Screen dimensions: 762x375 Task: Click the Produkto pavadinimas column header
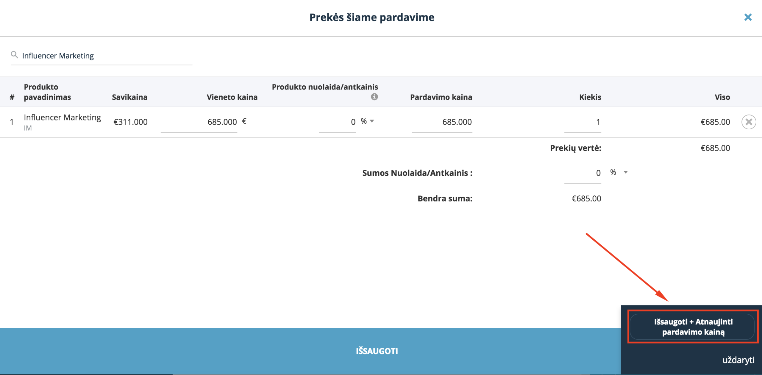coord(47,92)
